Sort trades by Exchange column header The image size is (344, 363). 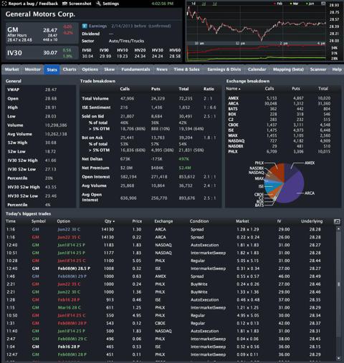[163, 221]
